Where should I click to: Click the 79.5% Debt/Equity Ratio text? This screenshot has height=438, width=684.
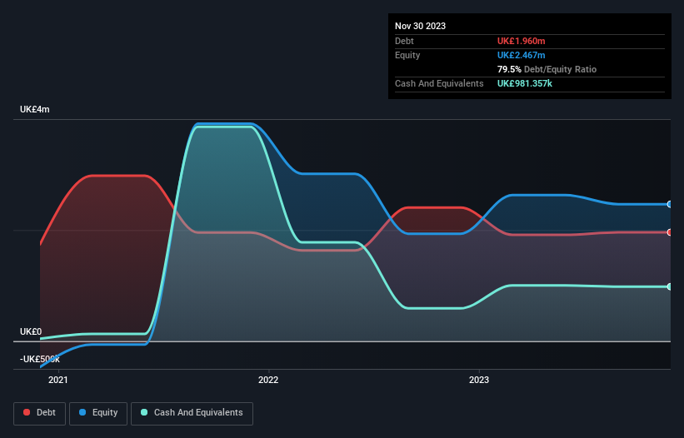coord(547,69)
